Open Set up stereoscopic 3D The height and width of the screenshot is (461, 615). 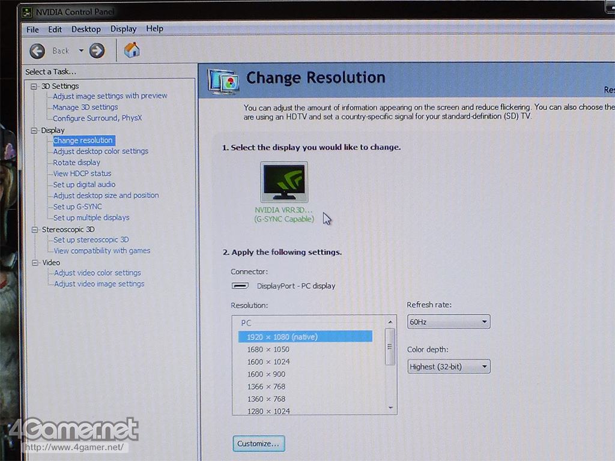(91, 240)
